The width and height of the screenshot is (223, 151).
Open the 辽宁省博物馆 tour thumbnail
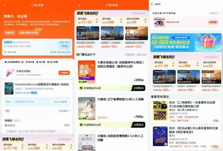pos(87,108)
